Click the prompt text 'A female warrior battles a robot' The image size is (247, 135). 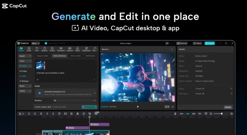pos(50,73)
